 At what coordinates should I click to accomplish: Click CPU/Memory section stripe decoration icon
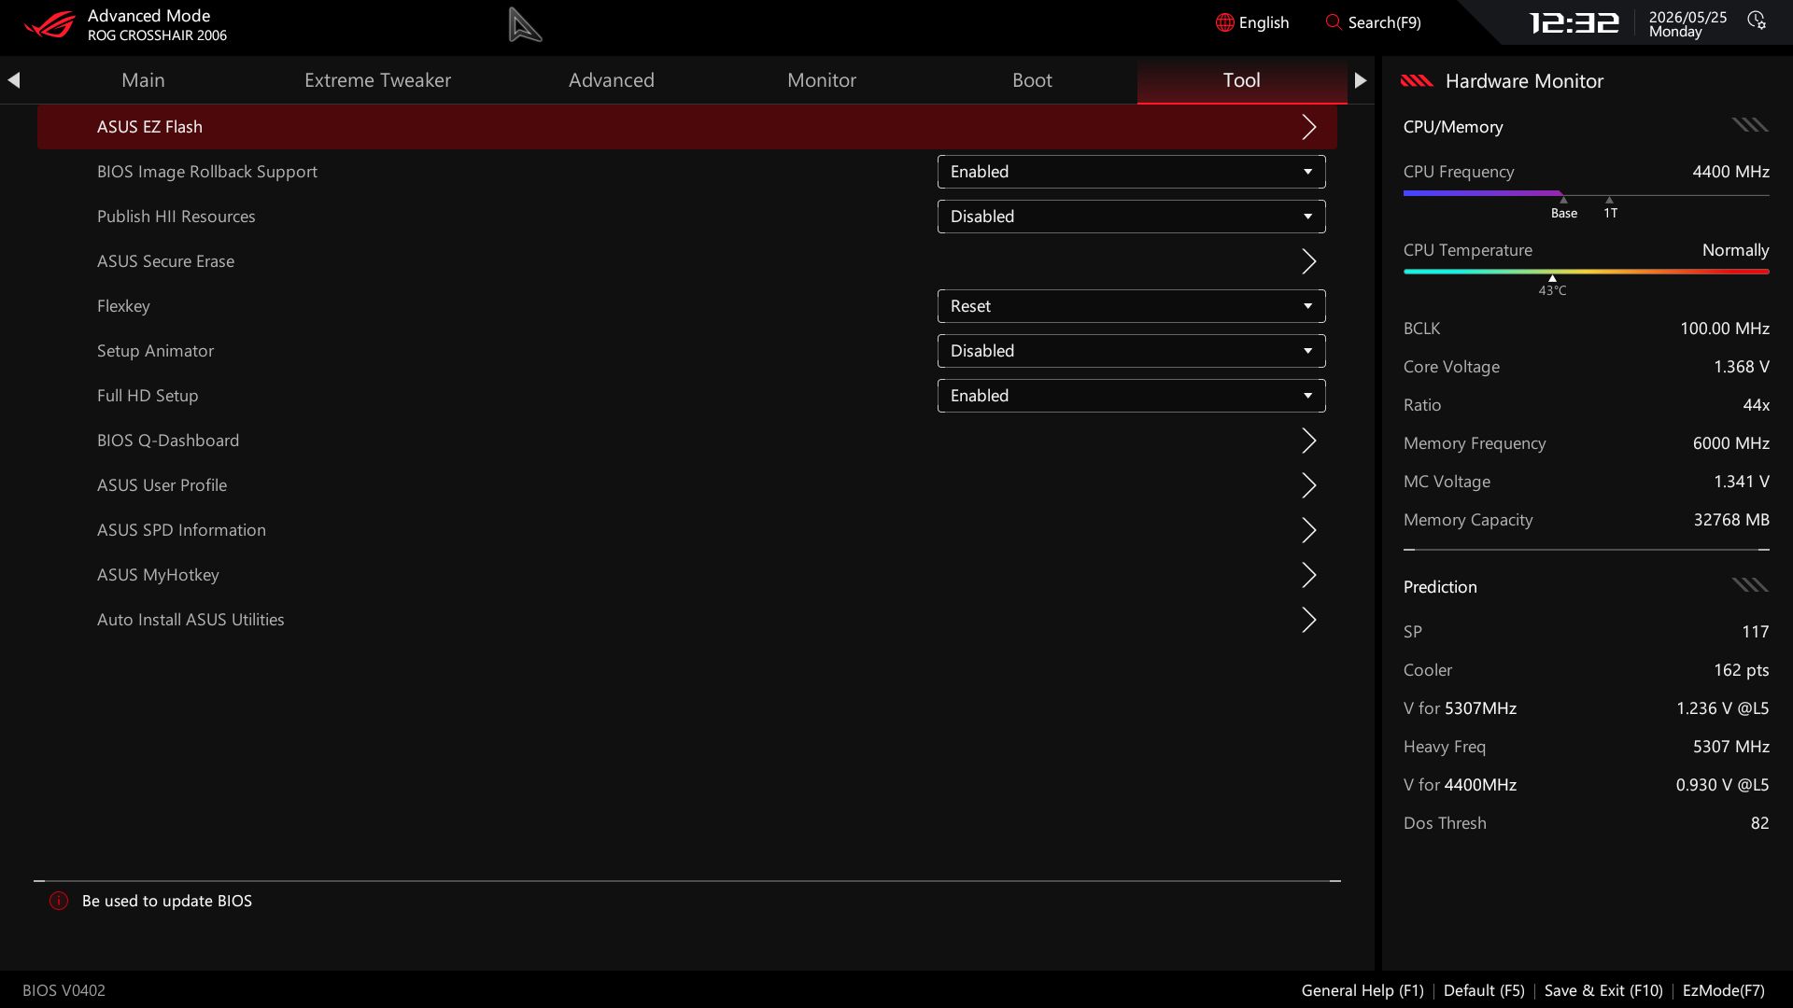tap(1750, 125)
